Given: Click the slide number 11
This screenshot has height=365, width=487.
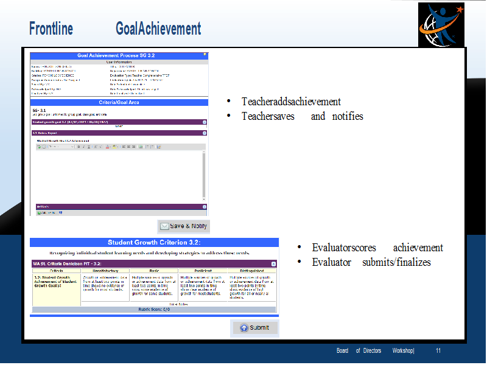Looking at the screenshot, I should tap(438, 351).
